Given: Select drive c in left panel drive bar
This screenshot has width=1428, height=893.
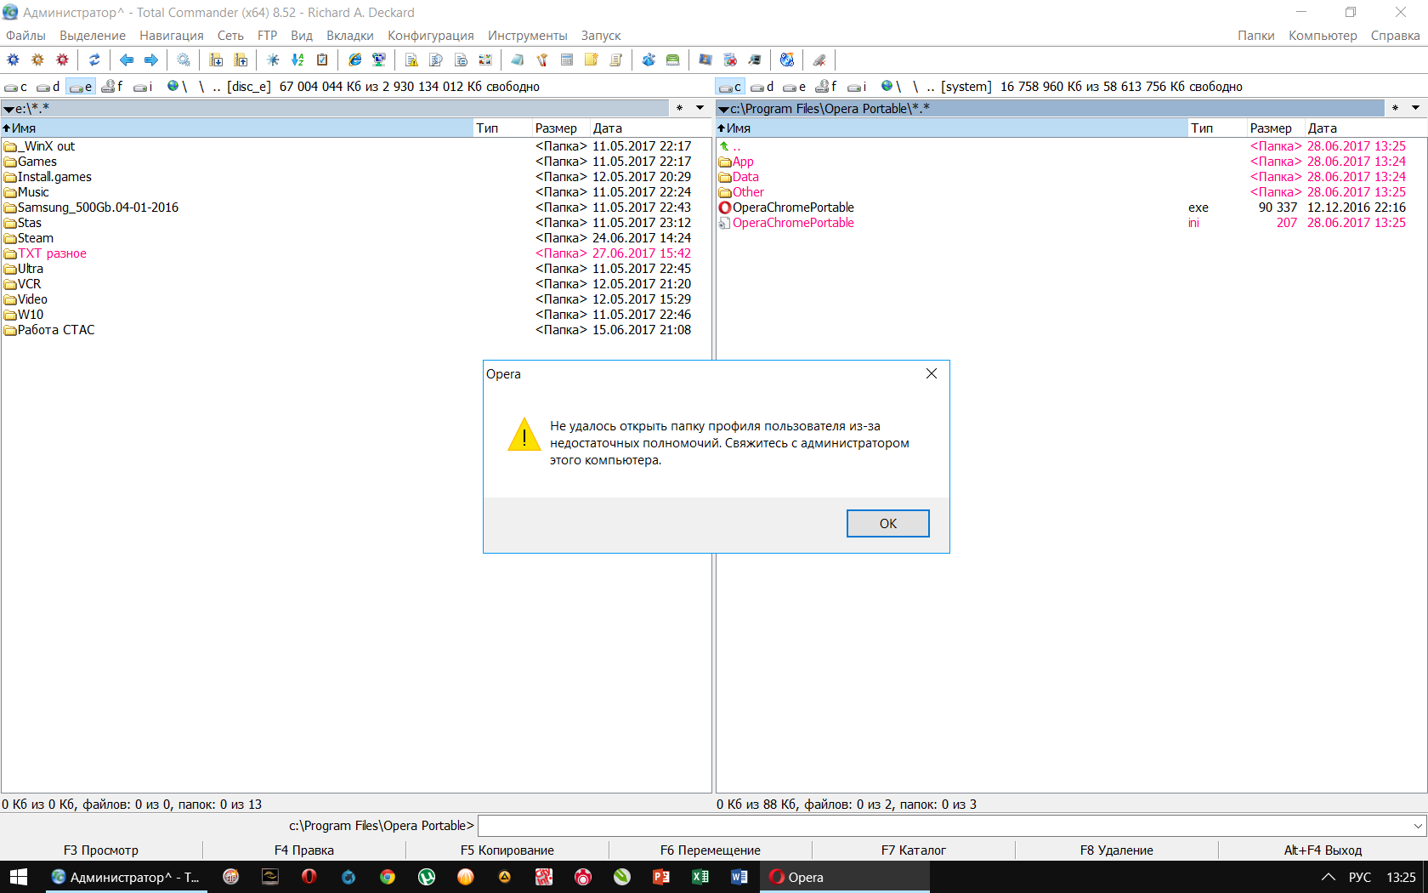Looking at the screenshot, I should (16, 87).
